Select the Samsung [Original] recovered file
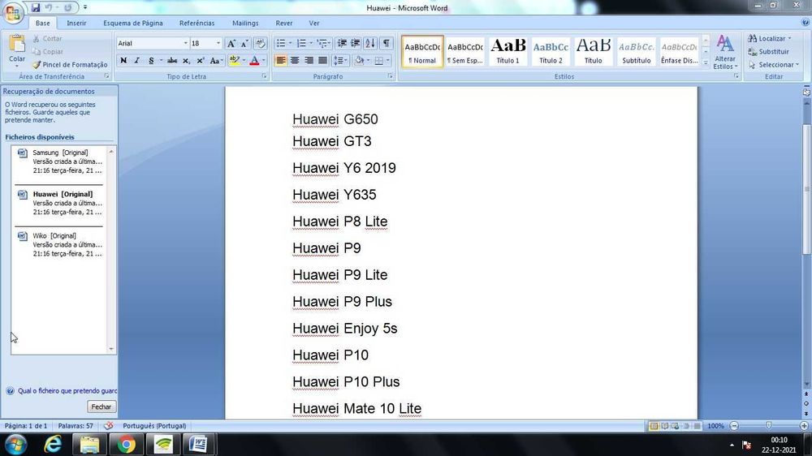The height and width of the screenshot is (456, 812). (59, 161)
